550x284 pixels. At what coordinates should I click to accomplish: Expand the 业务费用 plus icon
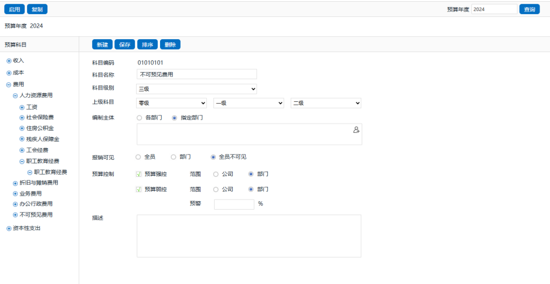point(15,193)
